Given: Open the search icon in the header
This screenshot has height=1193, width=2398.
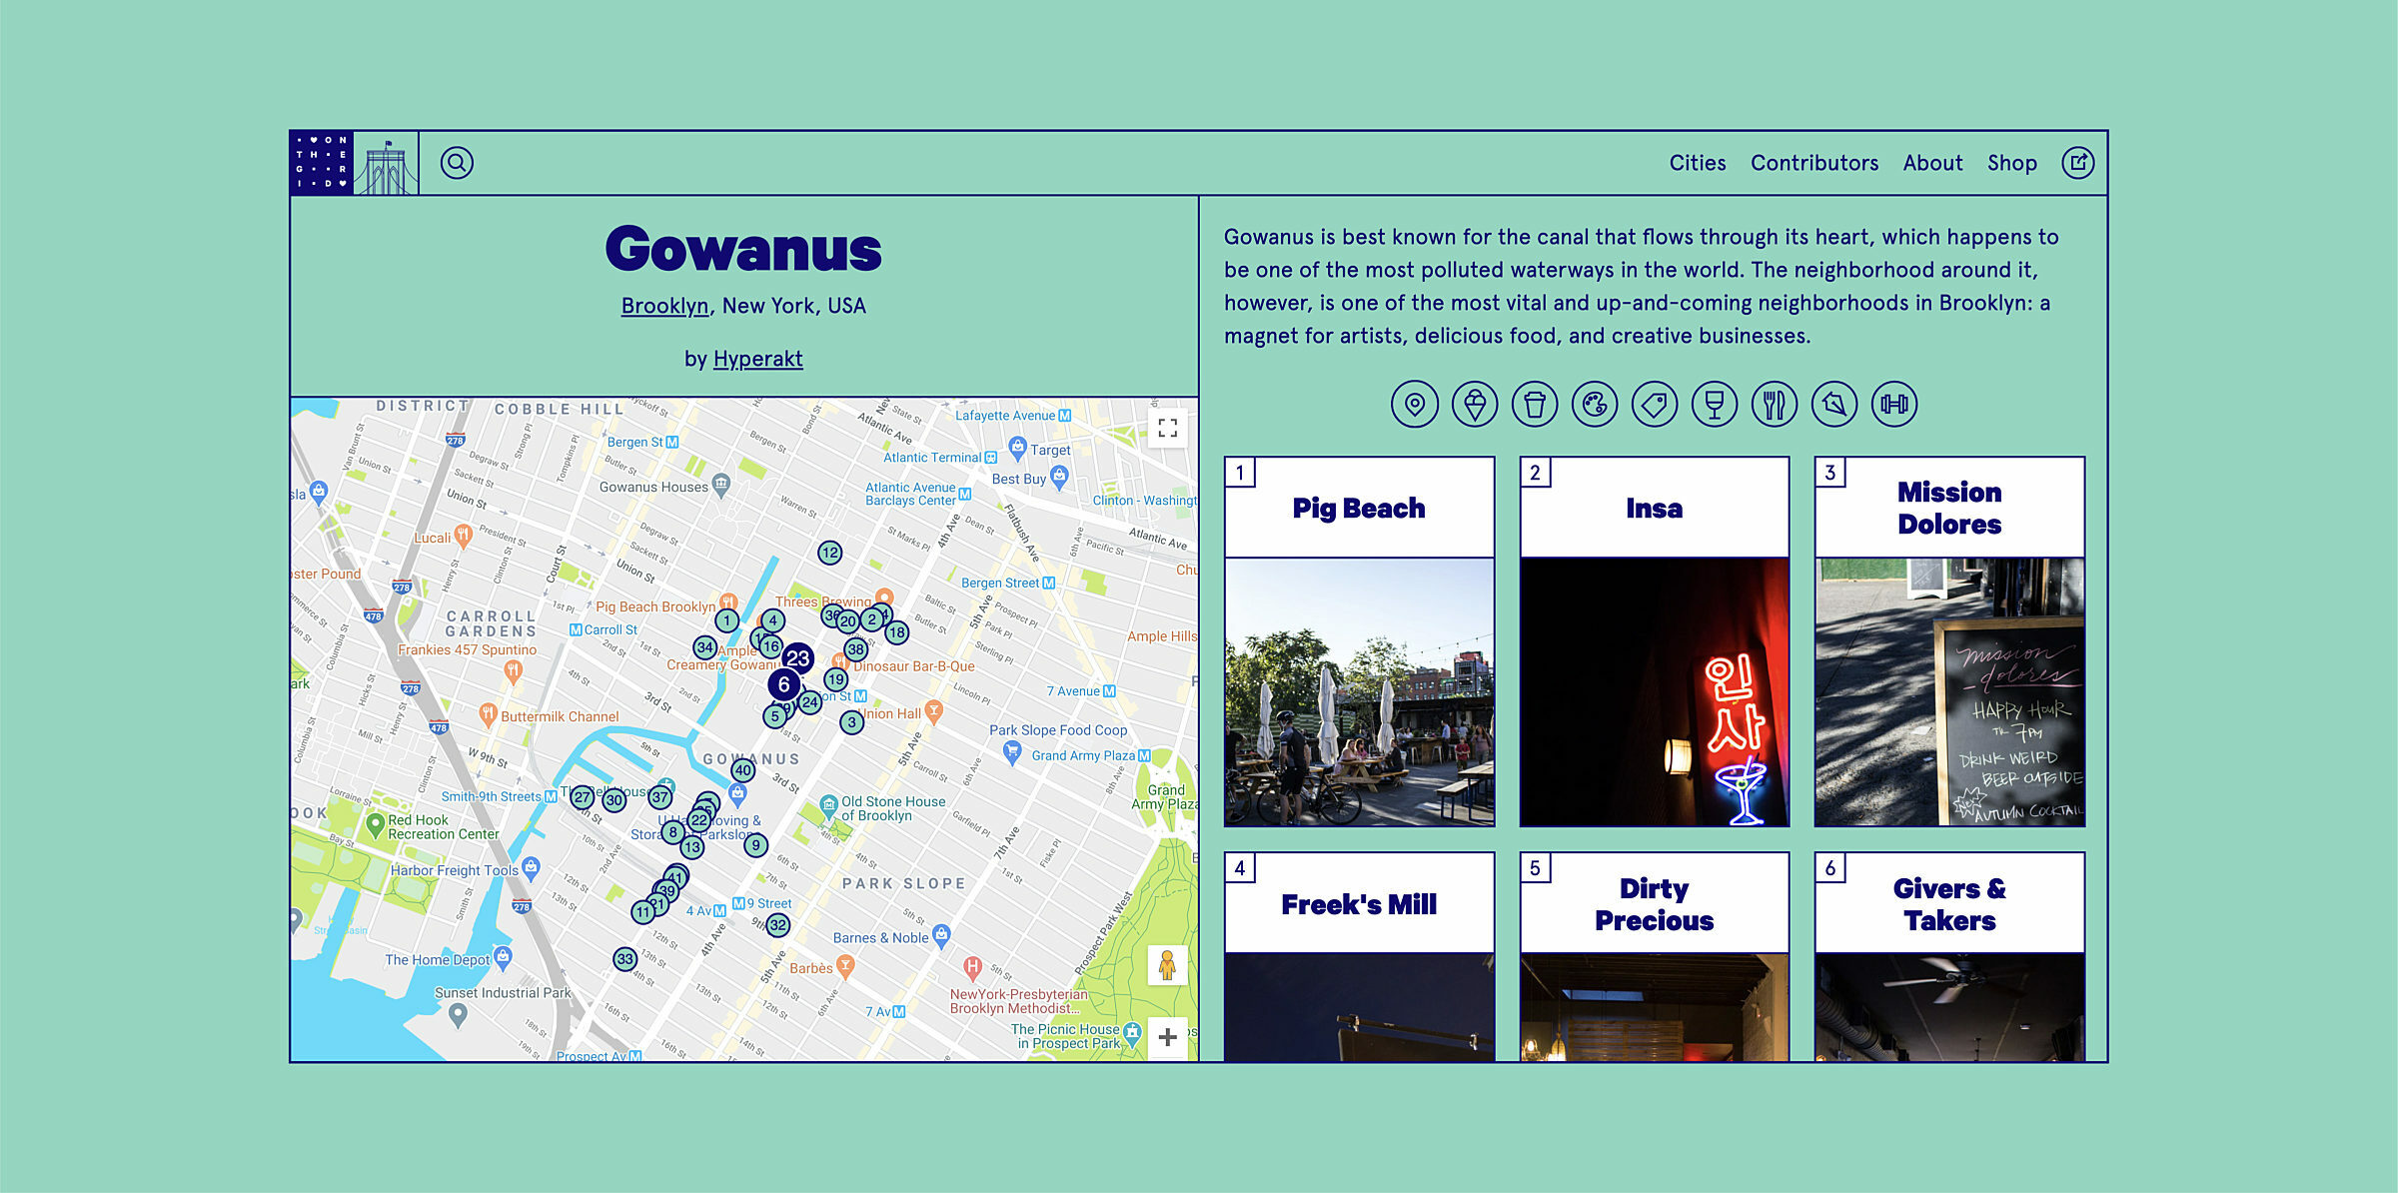Looking at the screenshot, I should pos(457,163).
